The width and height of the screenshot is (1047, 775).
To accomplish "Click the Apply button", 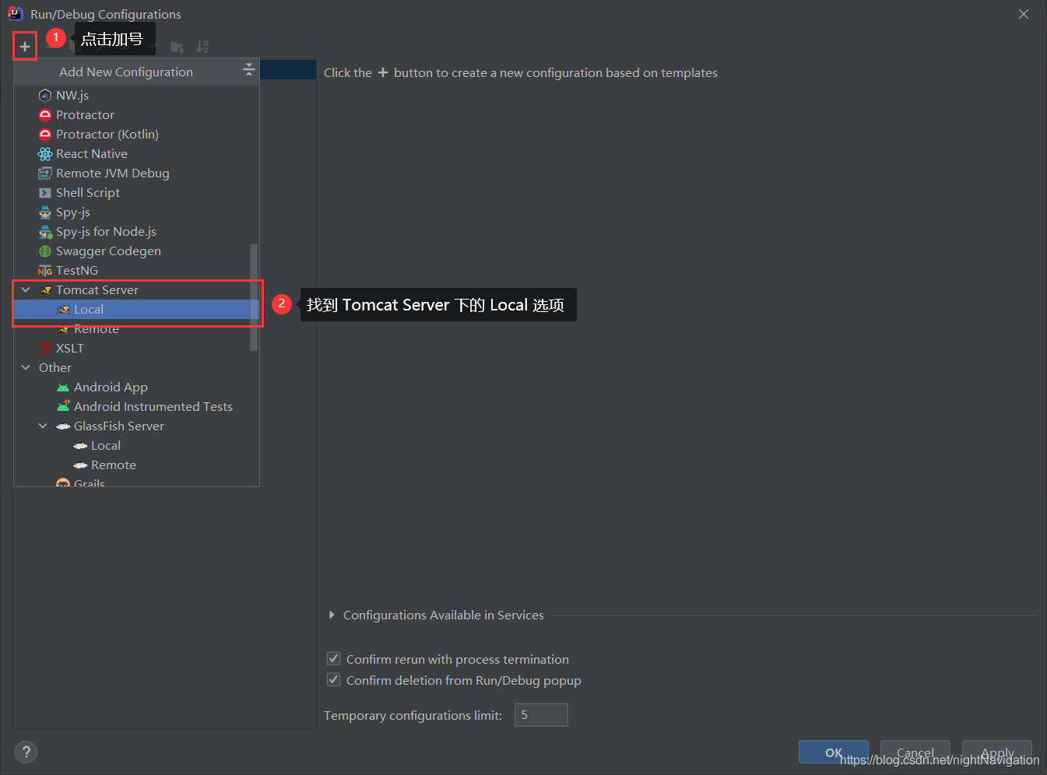I will [x=996, y=752].
